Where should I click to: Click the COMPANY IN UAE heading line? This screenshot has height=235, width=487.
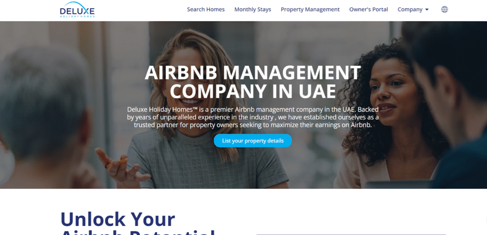click(x=253, y=91)
